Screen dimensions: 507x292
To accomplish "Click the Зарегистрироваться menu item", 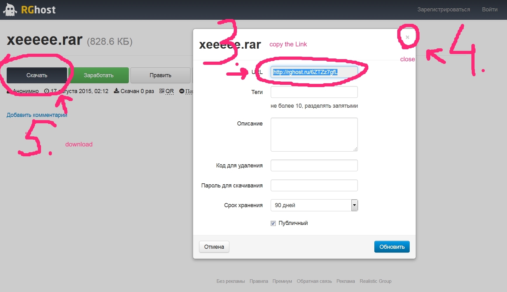I will coord(443,10).
